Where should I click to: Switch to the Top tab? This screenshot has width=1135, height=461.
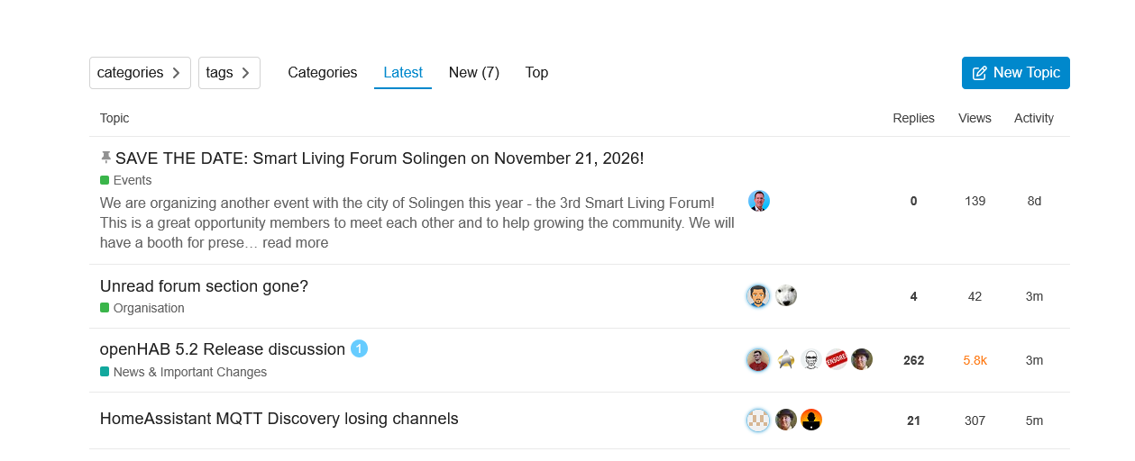click(x=536, y=73)
